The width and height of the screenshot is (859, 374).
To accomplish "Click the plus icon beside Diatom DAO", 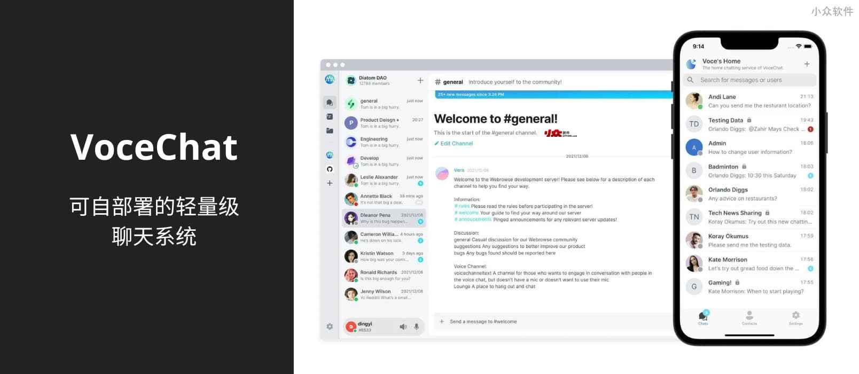I will pyautogui.click(x=420, y=81).
